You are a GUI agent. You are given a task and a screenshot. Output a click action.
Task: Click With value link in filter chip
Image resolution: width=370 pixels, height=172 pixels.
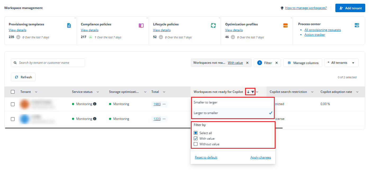[235, 63]
